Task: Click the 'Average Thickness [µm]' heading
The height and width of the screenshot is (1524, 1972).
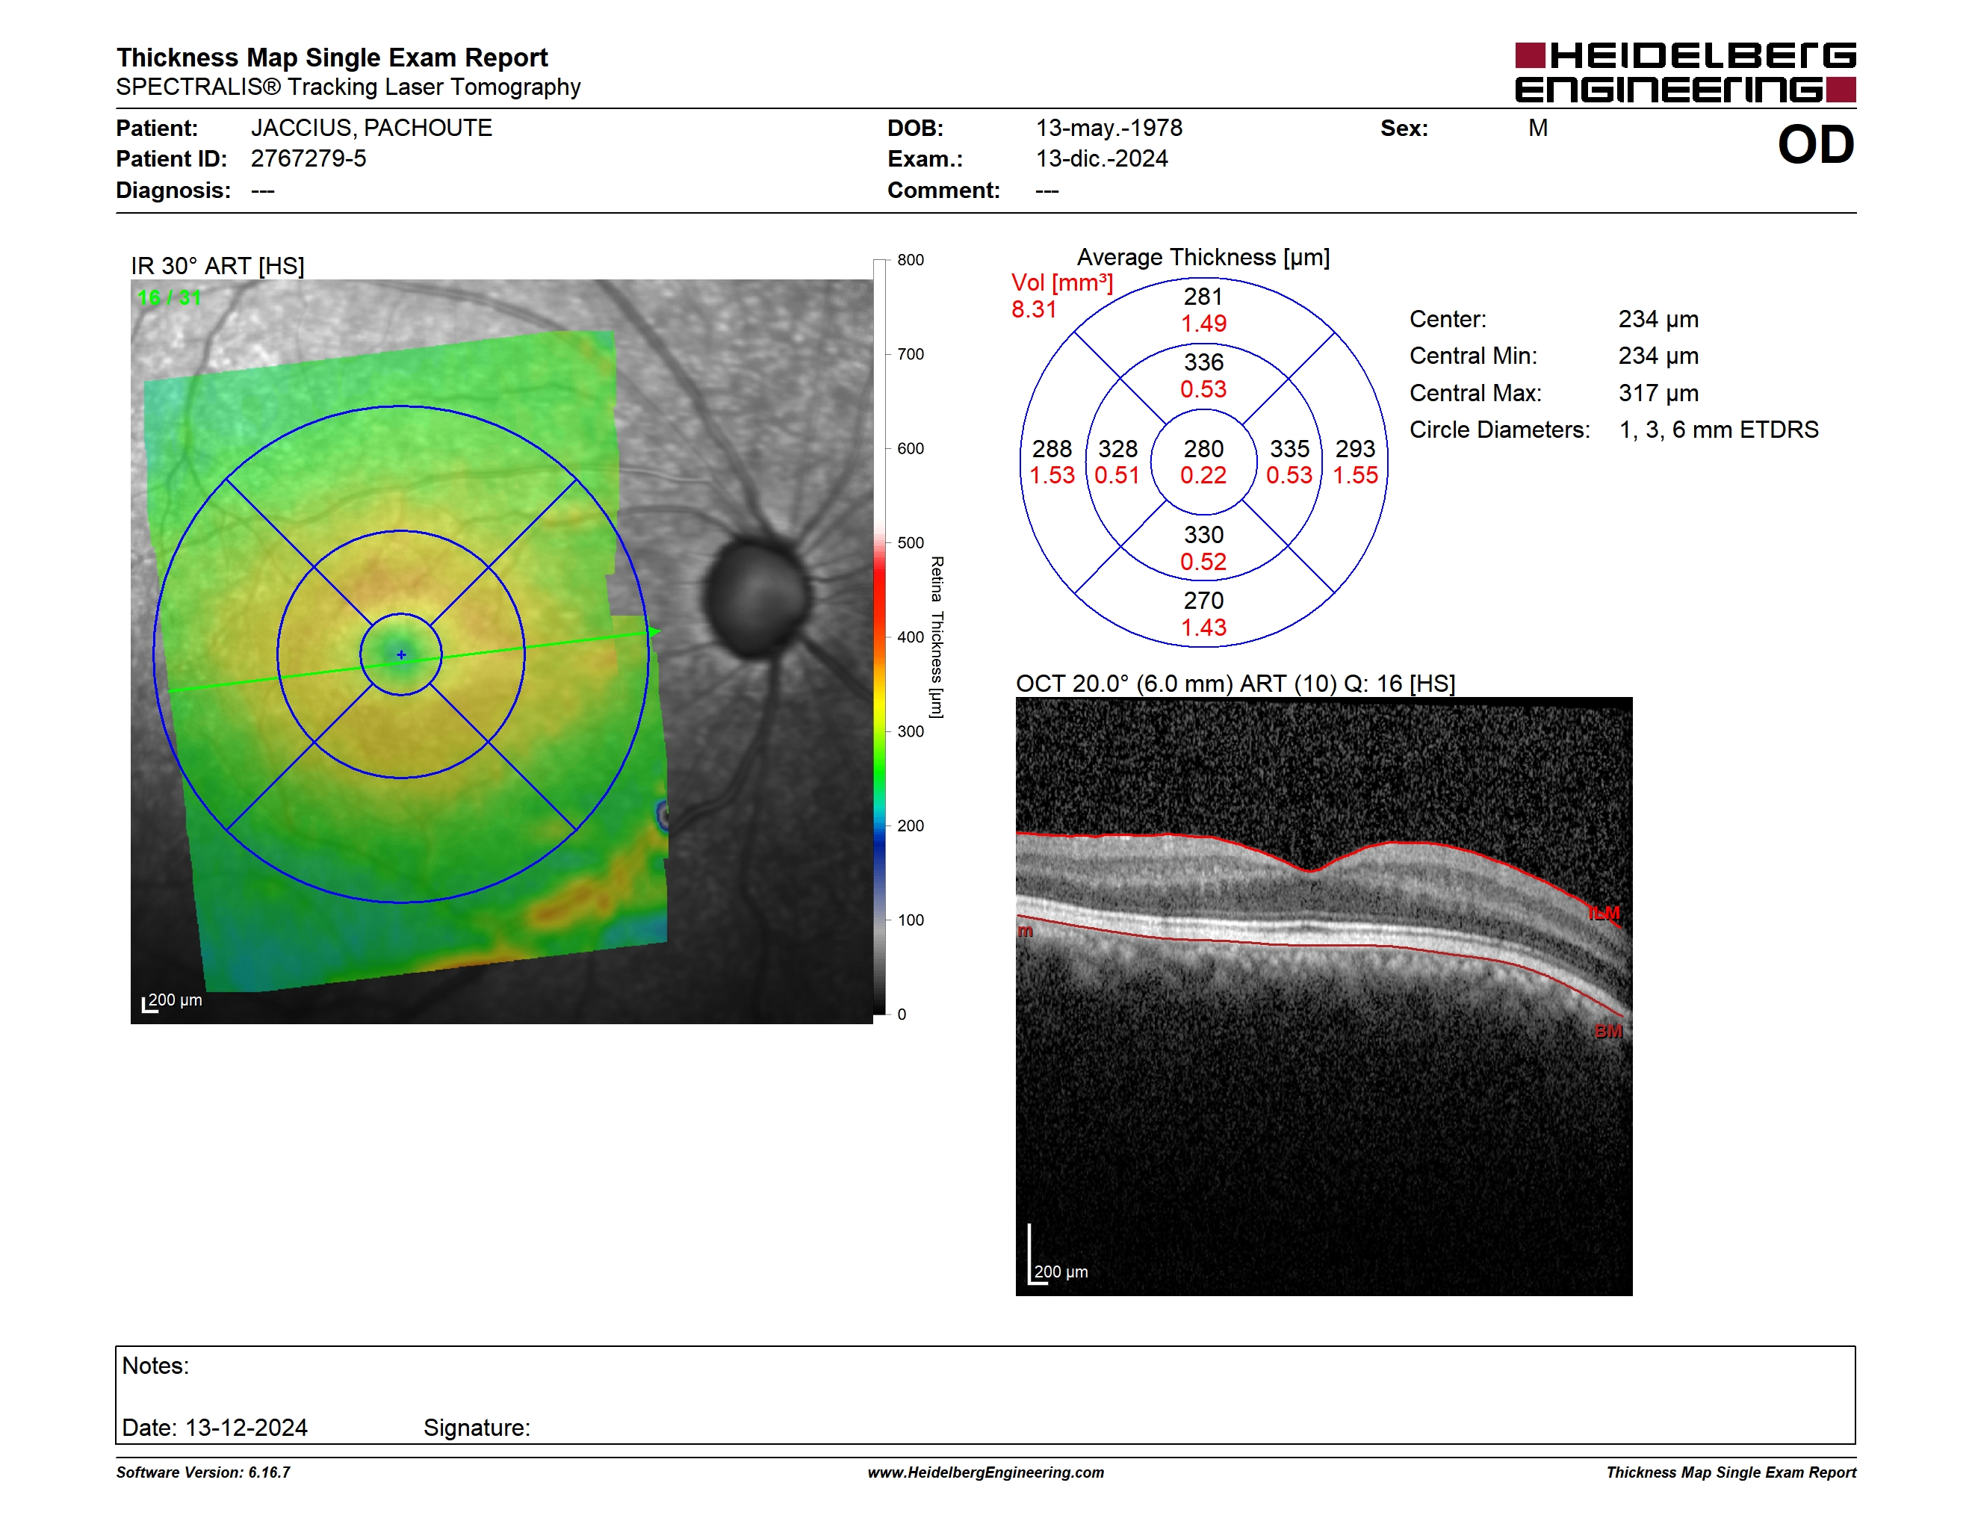Action: click(1203, 257)
